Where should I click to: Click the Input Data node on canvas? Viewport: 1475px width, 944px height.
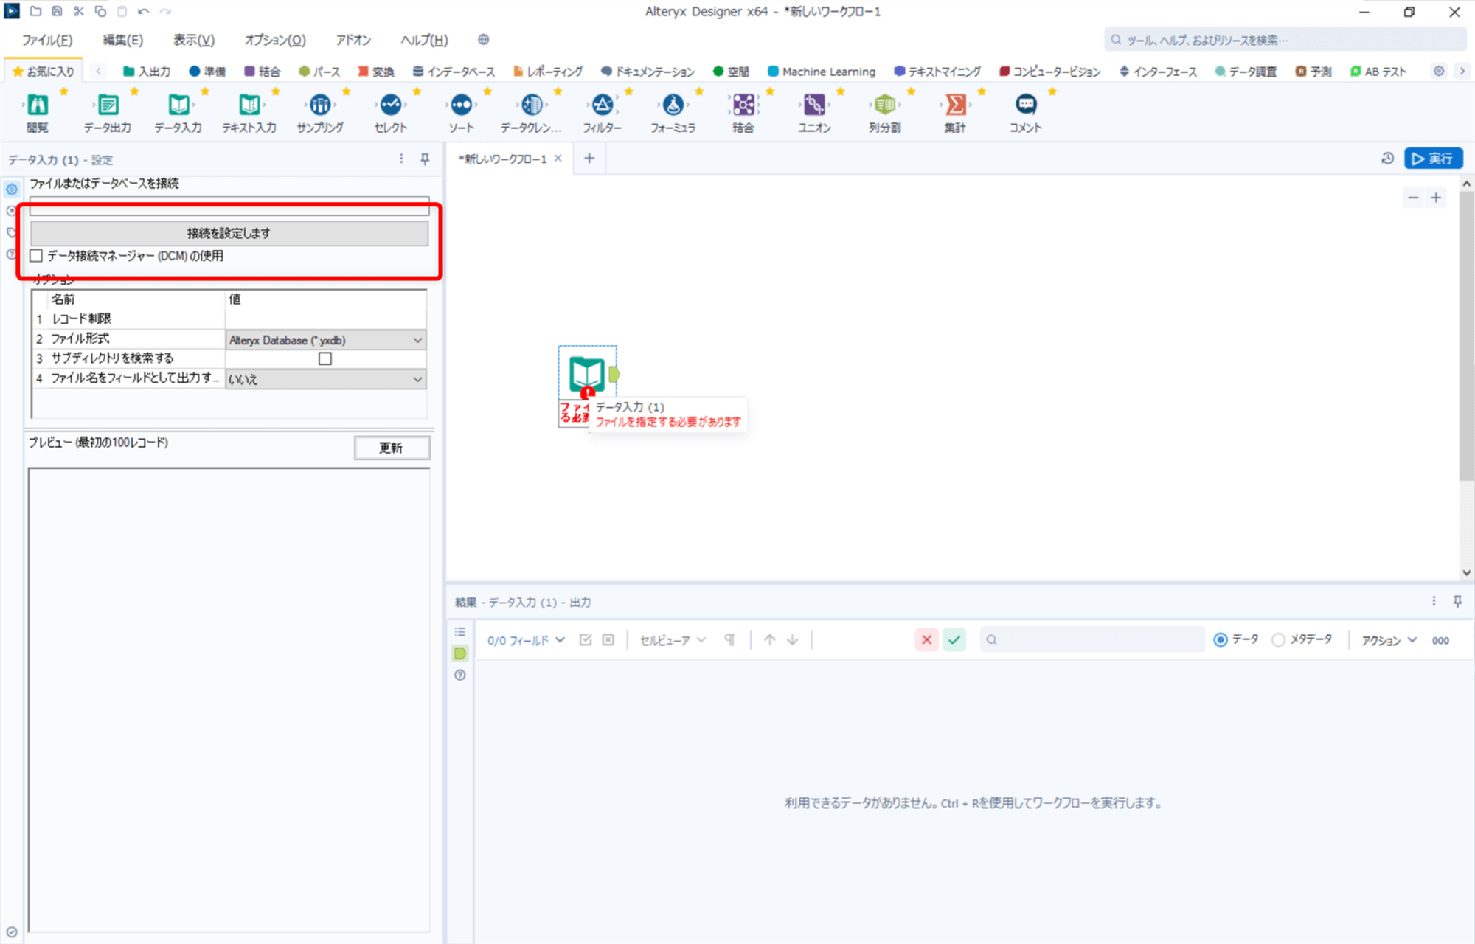(587, 374)
